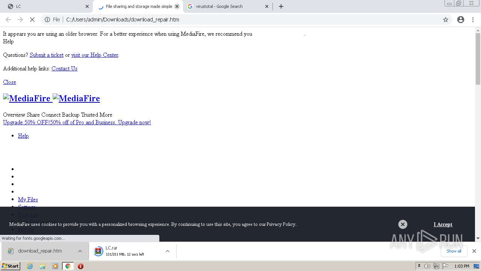Expand options for LC.rar download
Viewport: 481px width, 271px height.
click(x=168, y=251)
